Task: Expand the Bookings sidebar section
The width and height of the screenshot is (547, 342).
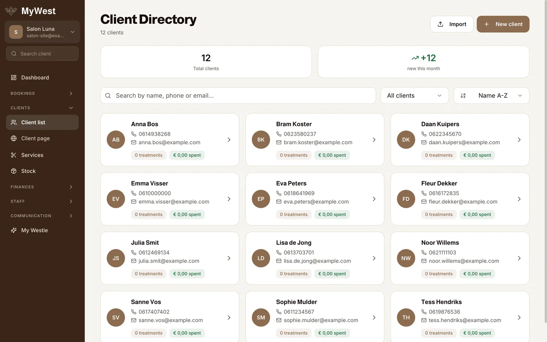Action: [42, 93]
